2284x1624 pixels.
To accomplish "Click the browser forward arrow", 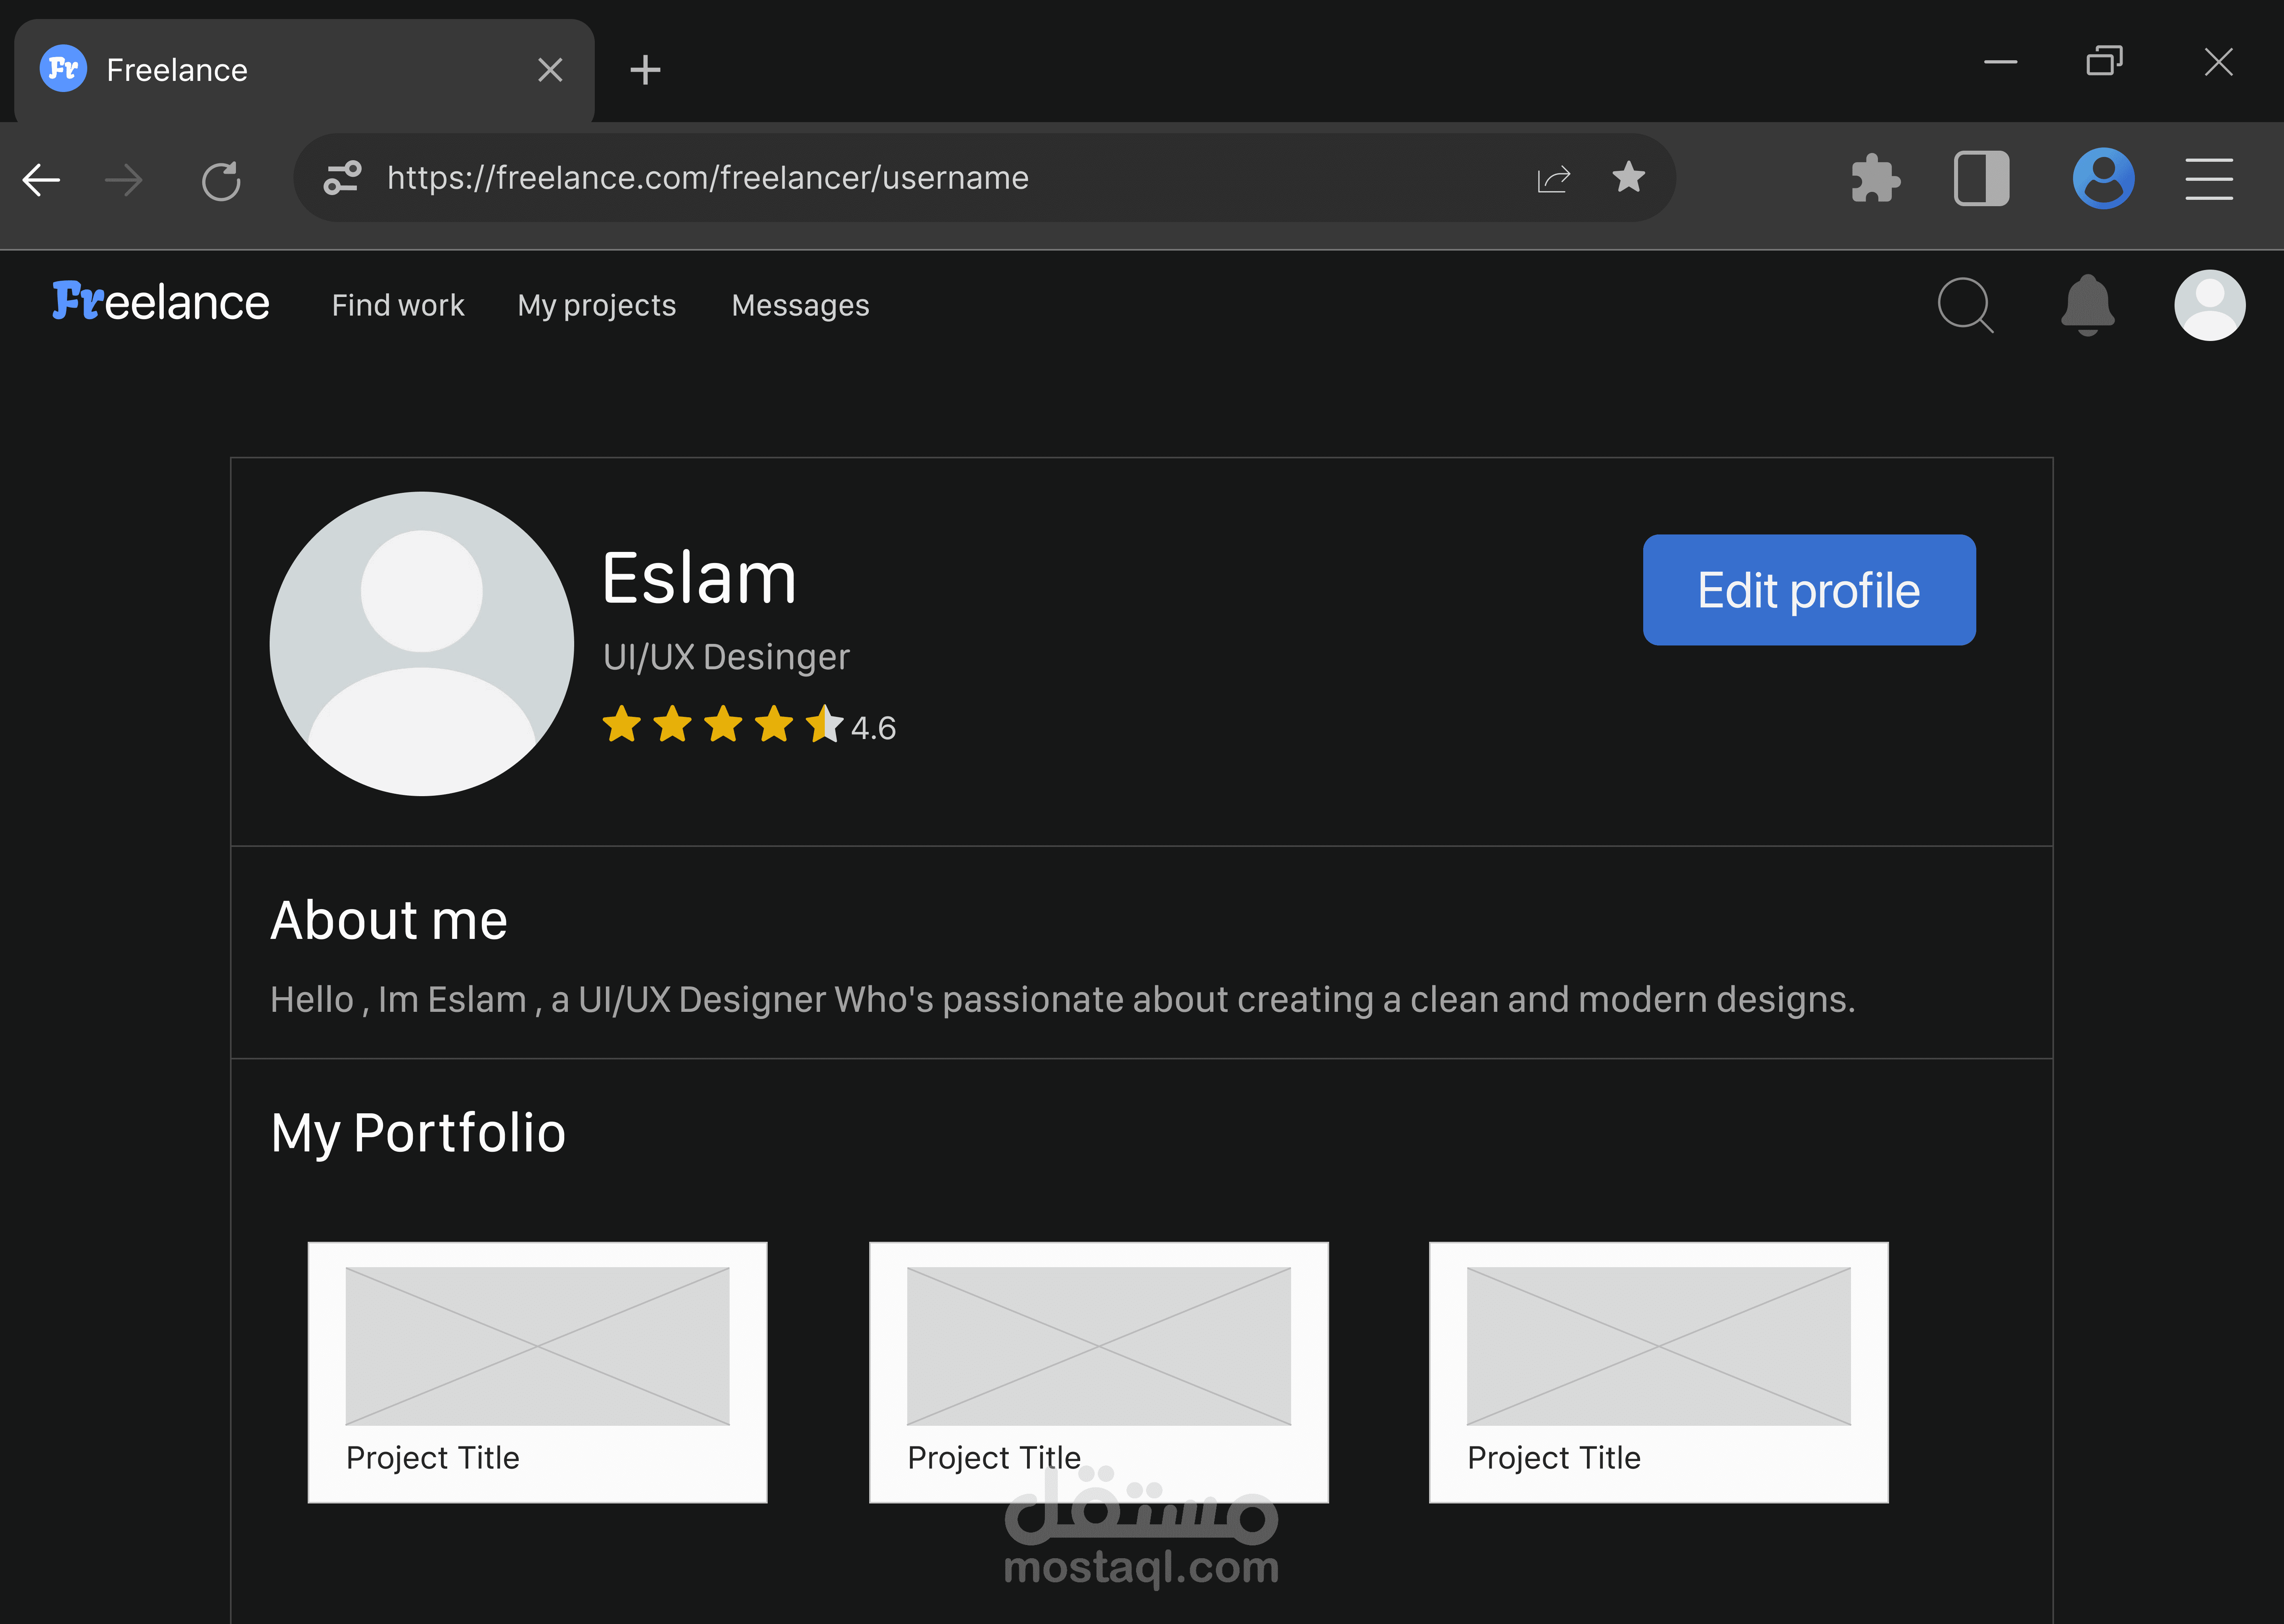I will [124, 180].
